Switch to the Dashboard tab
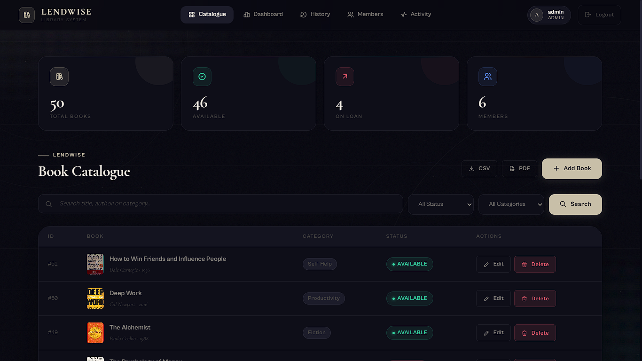Image resolution: width=642 pixels, height=361 pixels. coord(263,15)
